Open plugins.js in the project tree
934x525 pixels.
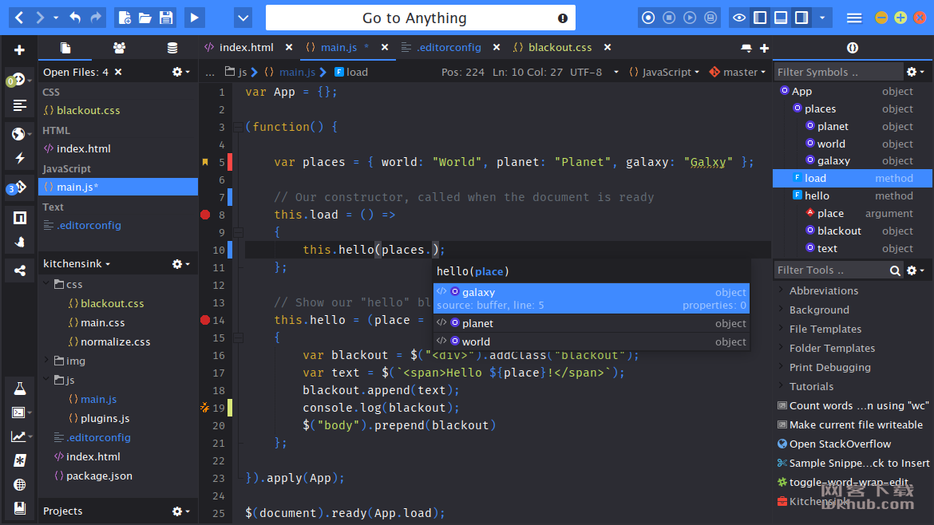coord(105,418)
